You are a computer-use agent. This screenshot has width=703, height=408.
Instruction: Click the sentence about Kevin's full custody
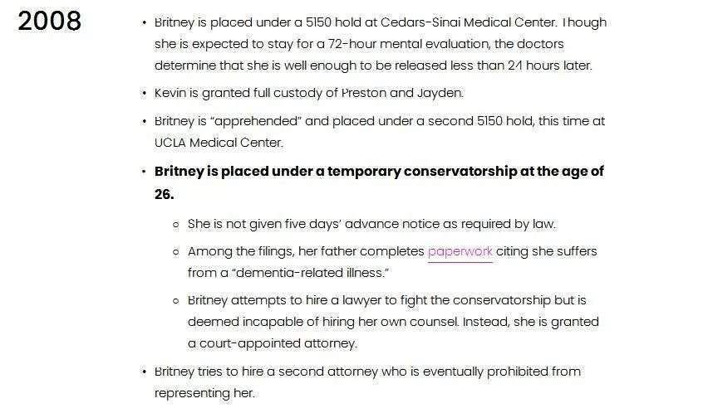[x=308, y=93]
